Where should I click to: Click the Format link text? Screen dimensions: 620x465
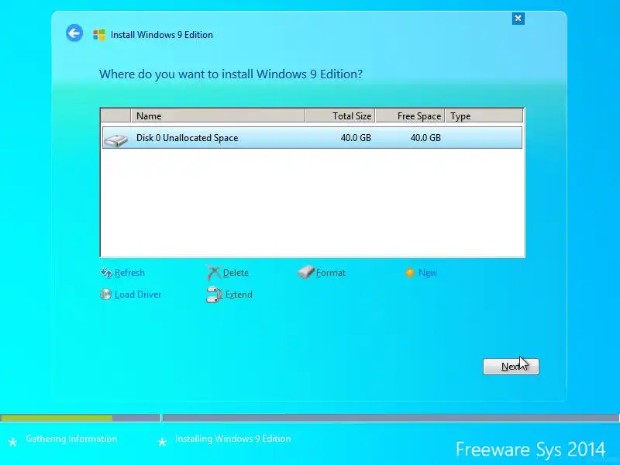tap(331, 273)
